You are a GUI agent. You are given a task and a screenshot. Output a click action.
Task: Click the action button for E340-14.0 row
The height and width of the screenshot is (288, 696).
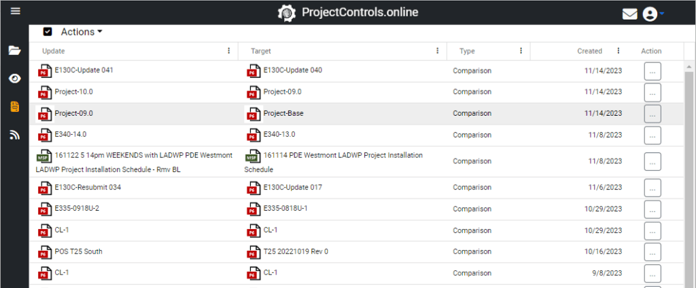pos(652,135)
